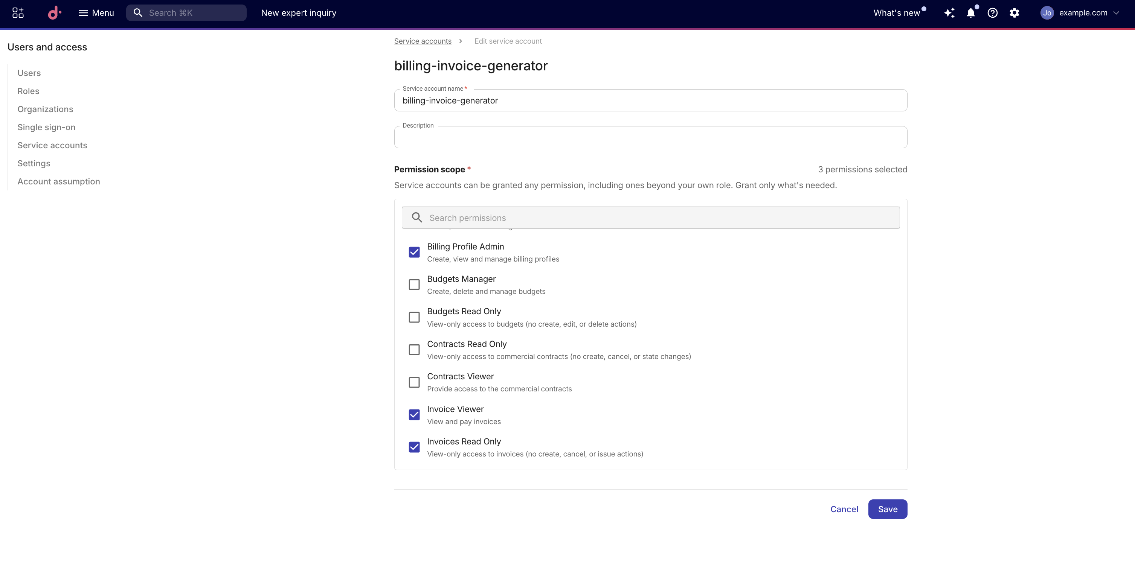Click the DoiT logo icon
Screen dimensions: 1135x569
tap(54, 13)
